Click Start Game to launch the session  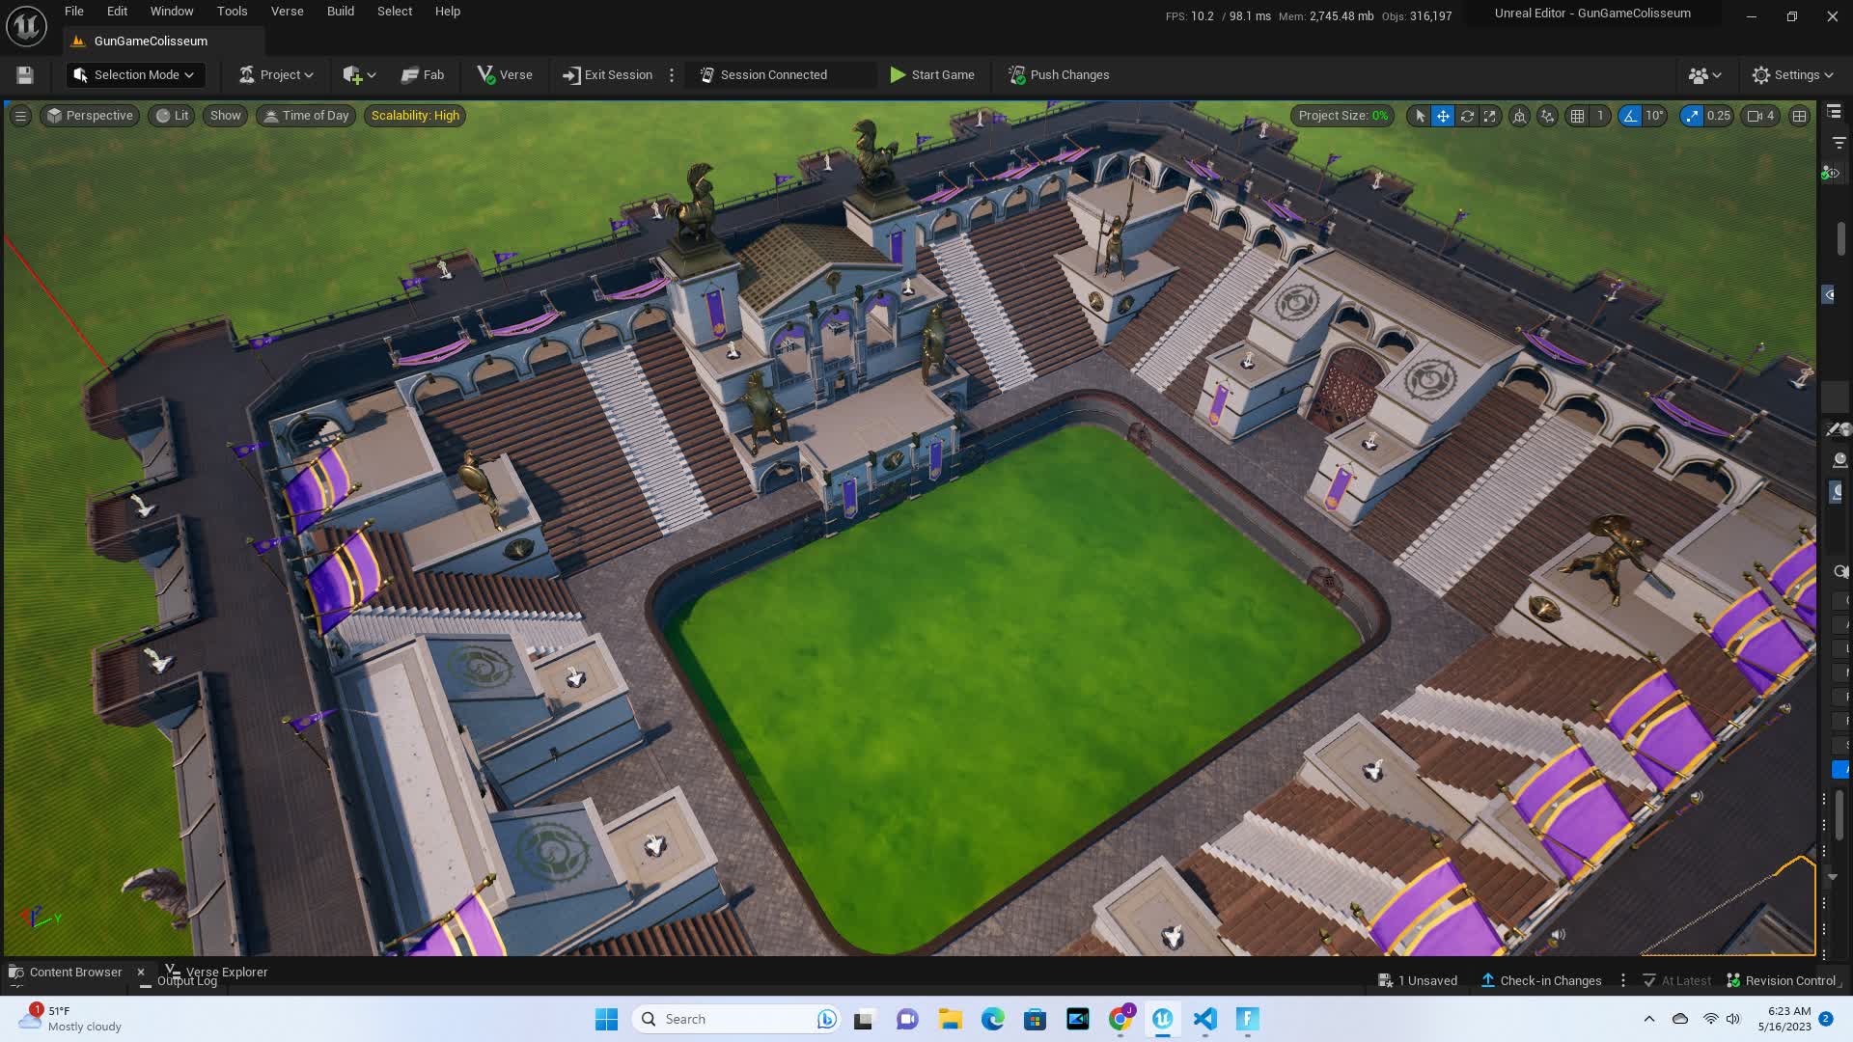(x=932, y=74)
